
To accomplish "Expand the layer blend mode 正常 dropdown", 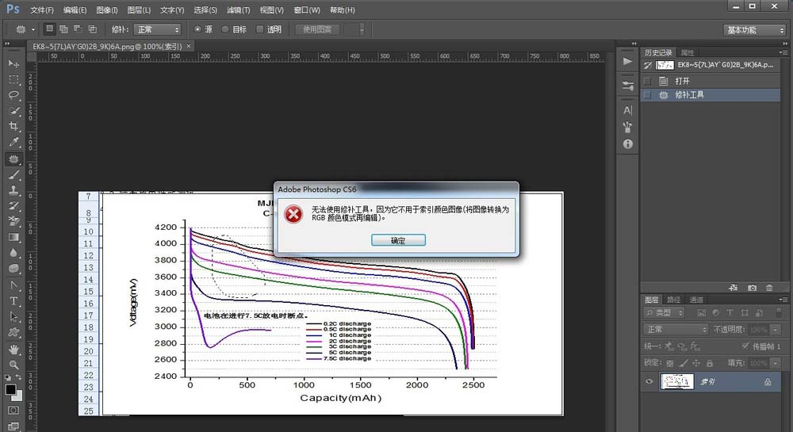I will point(676,329).
